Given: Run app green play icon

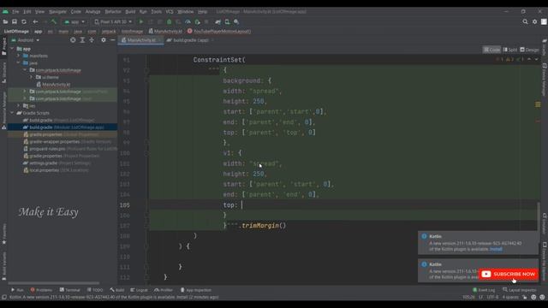Looking at the screenshot, I should pyautogui.click(x=141, y=21).
